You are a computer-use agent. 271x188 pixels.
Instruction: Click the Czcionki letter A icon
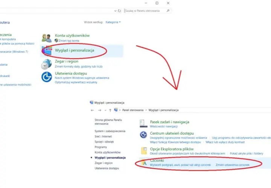pyautogui.click(x=144, y=163)
